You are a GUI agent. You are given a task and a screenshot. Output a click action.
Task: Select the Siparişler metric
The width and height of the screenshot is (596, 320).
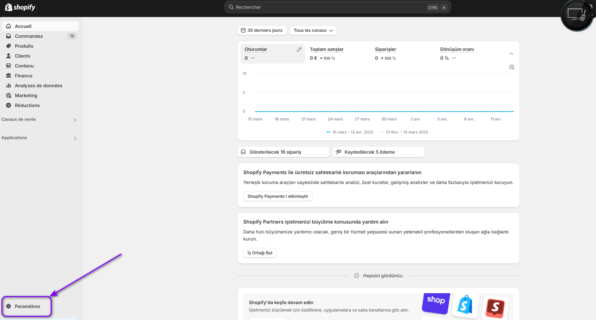tap(403, 54)
